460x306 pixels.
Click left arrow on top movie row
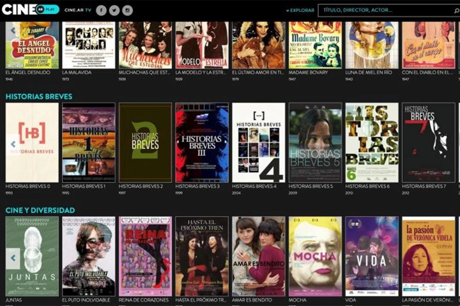(13, 30)
